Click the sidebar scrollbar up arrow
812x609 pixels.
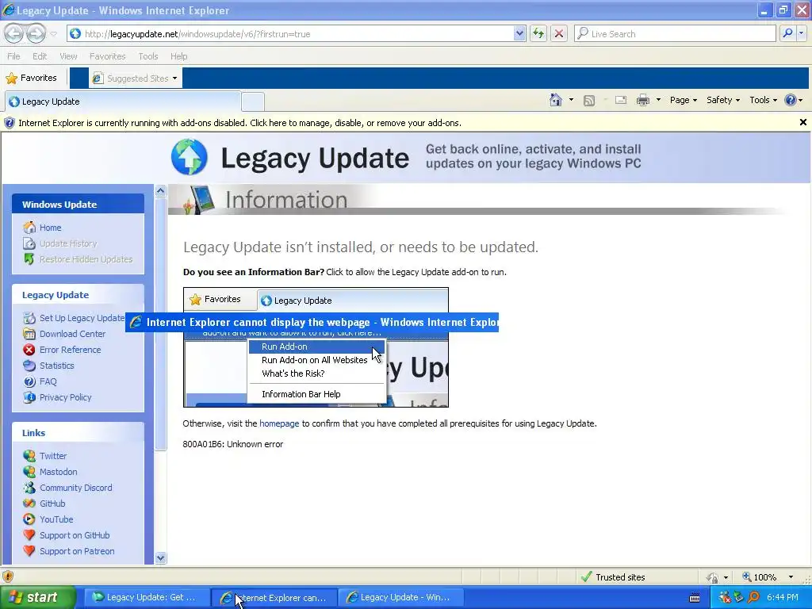click(160, 190)
